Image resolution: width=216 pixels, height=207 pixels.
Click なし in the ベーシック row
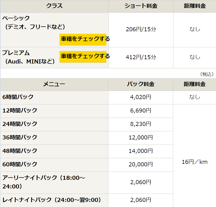[x=195, y=29]
